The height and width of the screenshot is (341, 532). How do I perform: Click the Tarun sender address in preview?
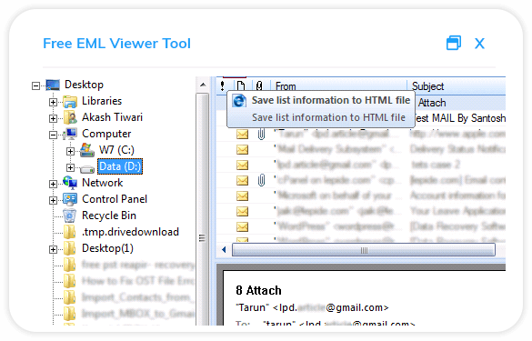pyautogui.click(x=312, y=307)
